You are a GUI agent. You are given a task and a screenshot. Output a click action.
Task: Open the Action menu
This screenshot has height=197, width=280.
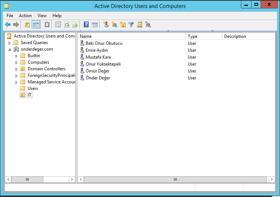(25, 16)
